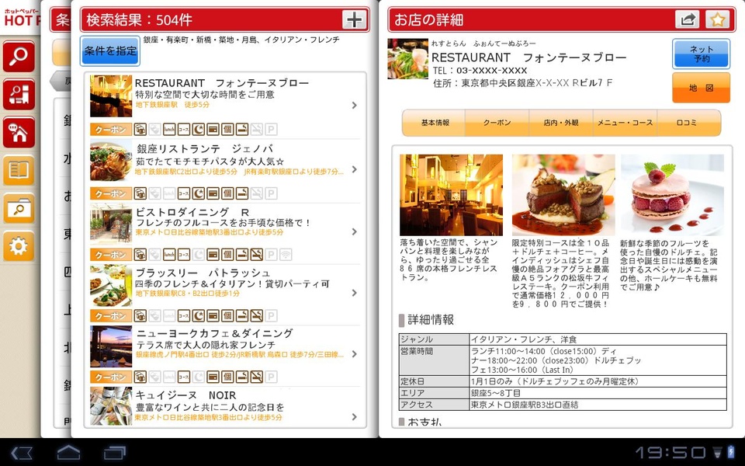Open the open-book magazine sidebar icon

pos(19,170)
